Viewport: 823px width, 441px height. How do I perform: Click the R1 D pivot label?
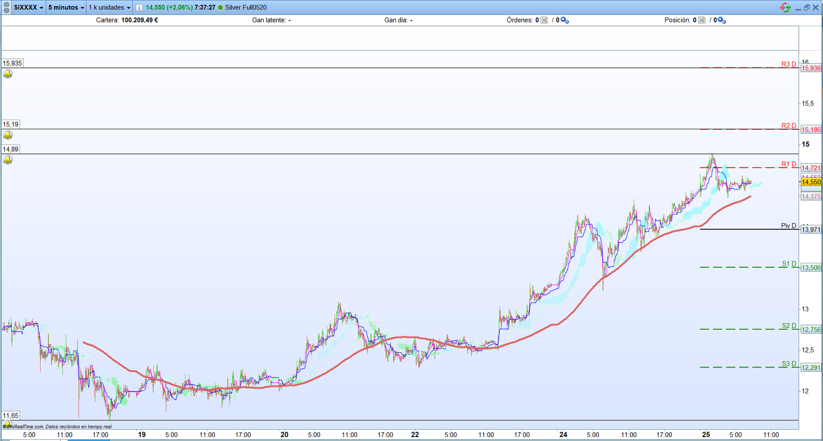(789, 164)
